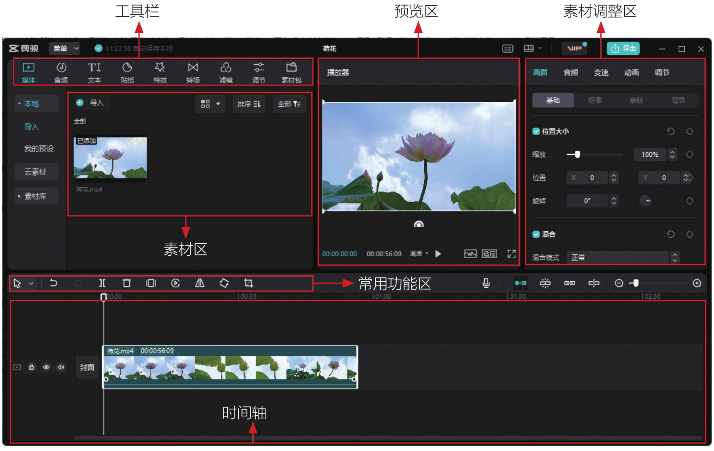The height and width of the screenshot is (451, 714).
Task: Click the zoom in timeline icon
Action: [x=697, y=283]
